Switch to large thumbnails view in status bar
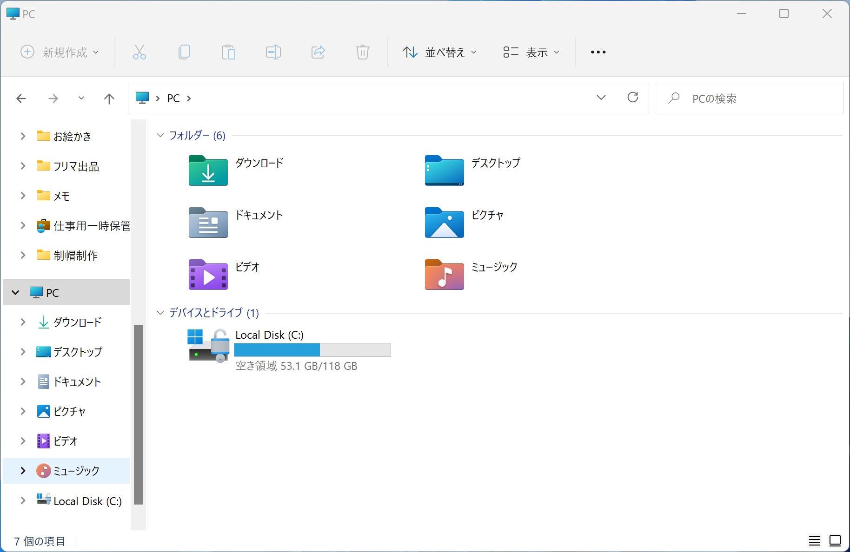Image resolution: width=850 pixels, height=552 pixels. coord(835,541)
